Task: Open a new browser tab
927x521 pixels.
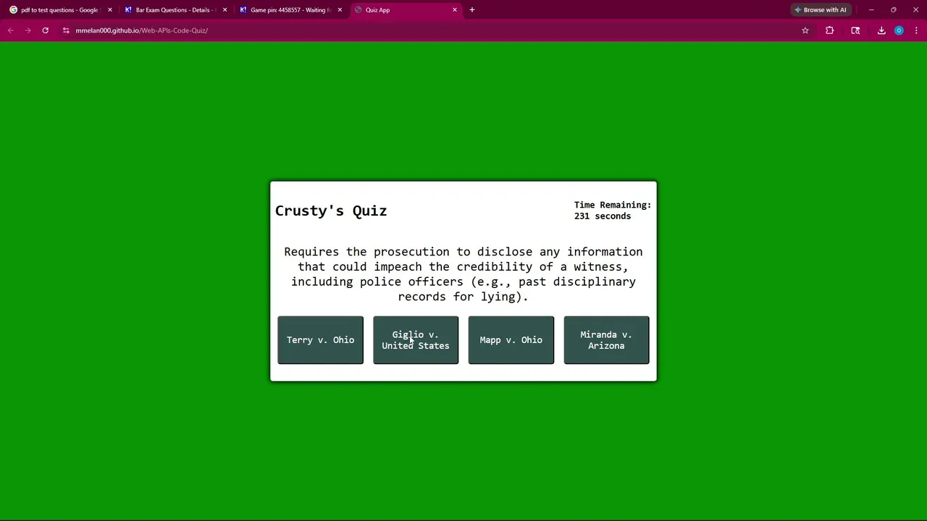Action: click(x=472, y=10)
